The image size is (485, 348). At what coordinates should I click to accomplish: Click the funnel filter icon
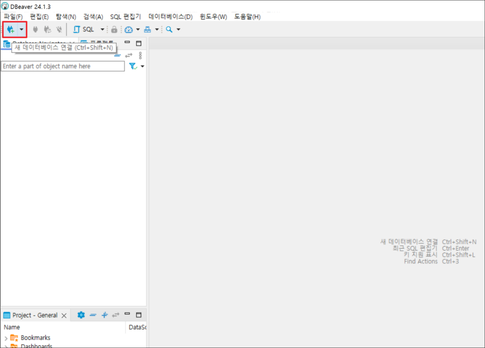tap(133, 66)
